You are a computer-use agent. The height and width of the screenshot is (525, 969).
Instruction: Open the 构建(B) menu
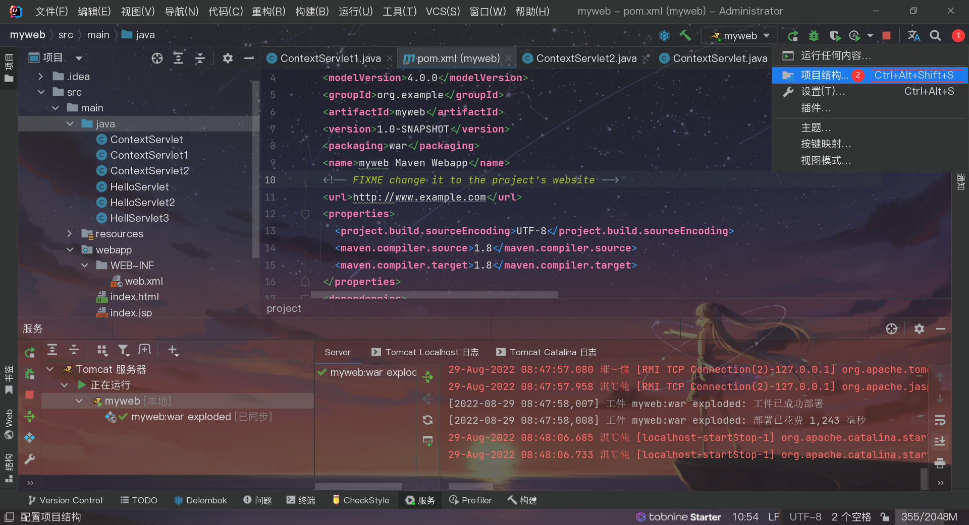pyautogui.click(x=312, y=11)
